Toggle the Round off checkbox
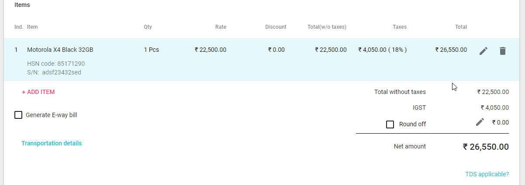This screenshot has height=185, width=525. pos(390,124)
